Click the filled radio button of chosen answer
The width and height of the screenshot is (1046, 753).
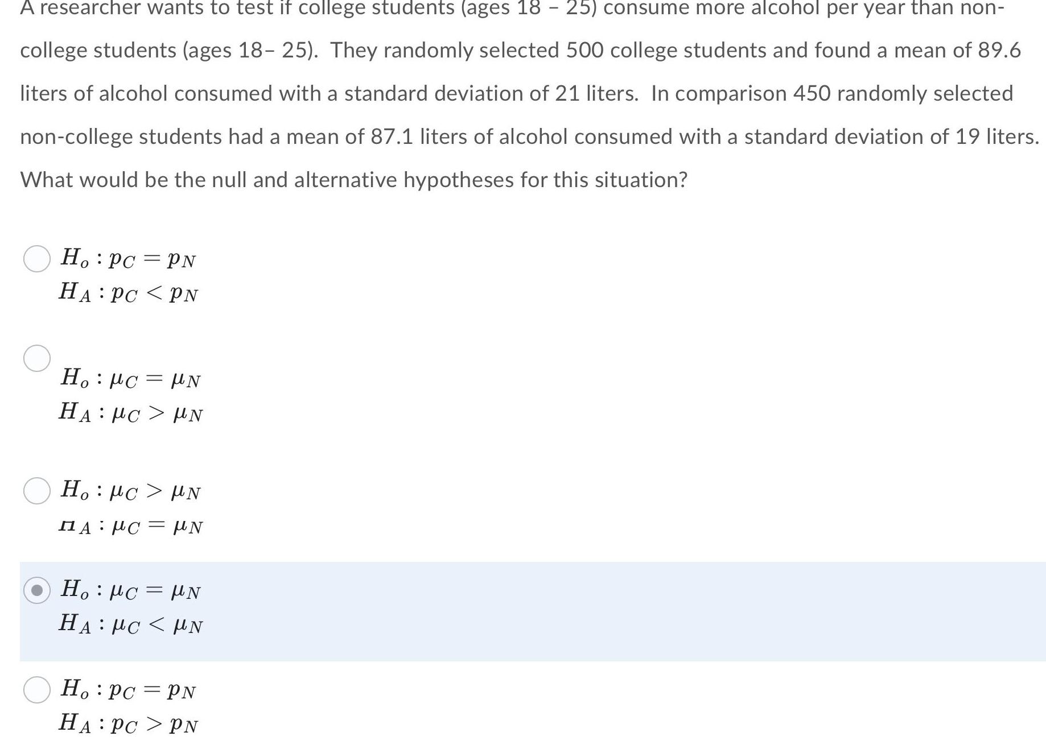tap(35, 591)
